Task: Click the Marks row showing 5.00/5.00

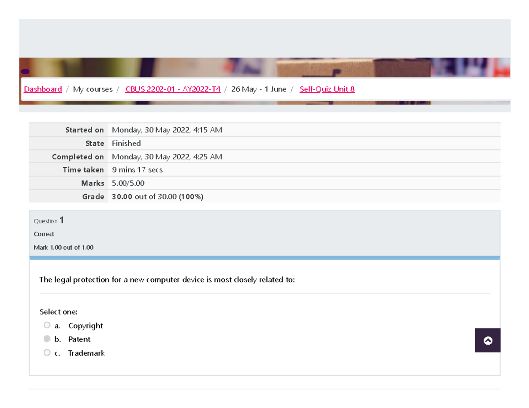Action: (x=128, y=183)
